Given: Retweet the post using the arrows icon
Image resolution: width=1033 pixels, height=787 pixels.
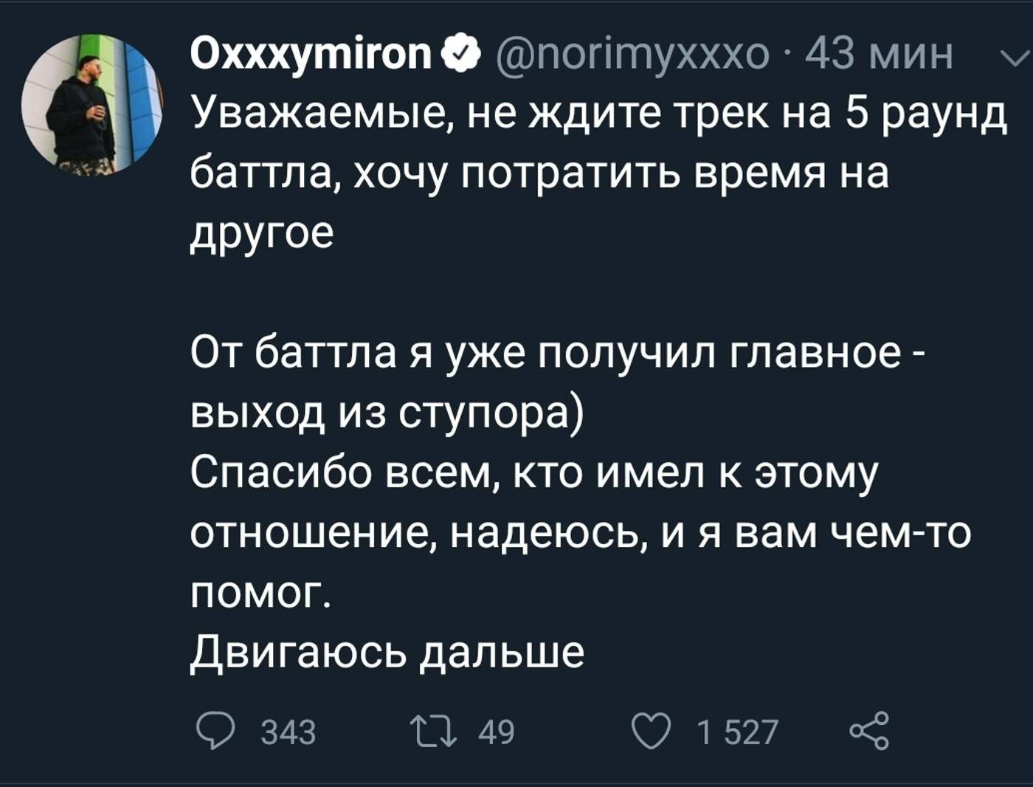Looking at the screenshot, I should point(435,731).
